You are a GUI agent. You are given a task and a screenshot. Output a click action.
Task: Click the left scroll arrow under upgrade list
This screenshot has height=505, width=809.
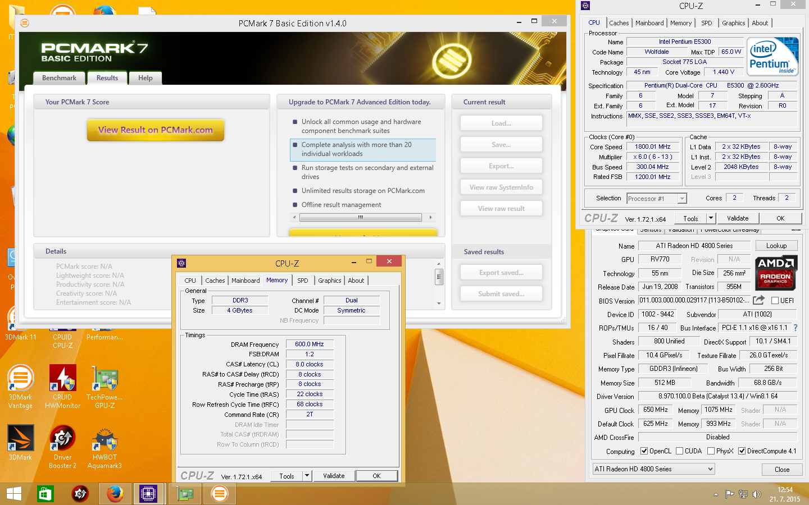tap(294, 217)
